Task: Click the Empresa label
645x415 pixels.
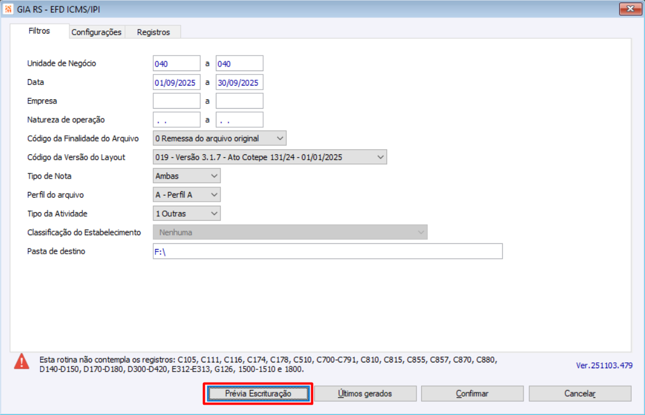Action: click(x=42, y=101)
